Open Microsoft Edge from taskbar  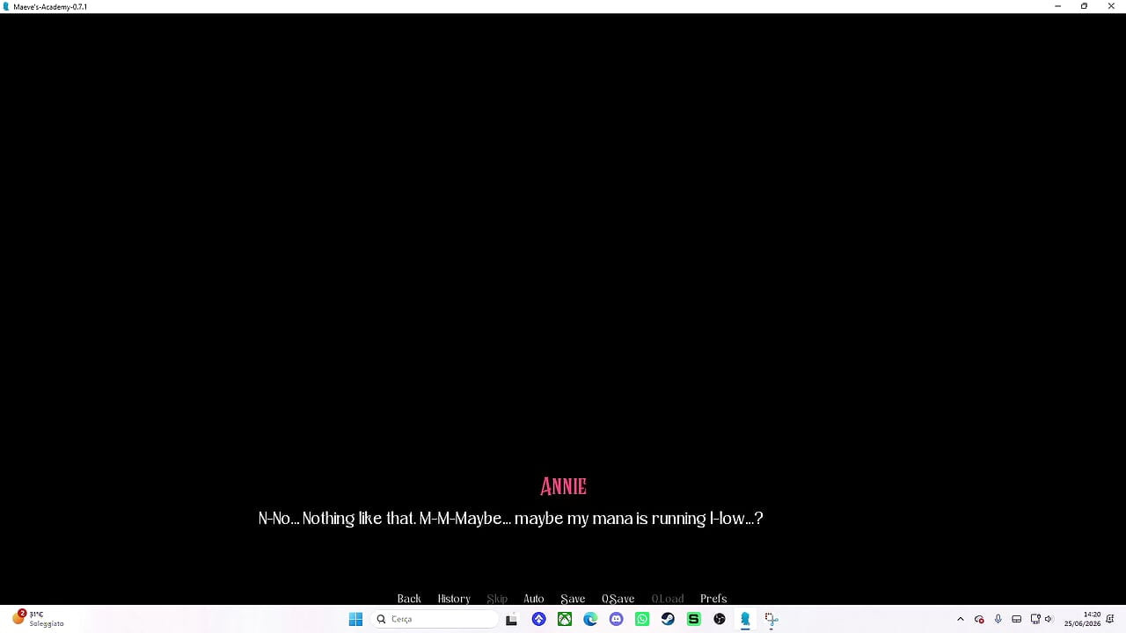coord(590,619)
